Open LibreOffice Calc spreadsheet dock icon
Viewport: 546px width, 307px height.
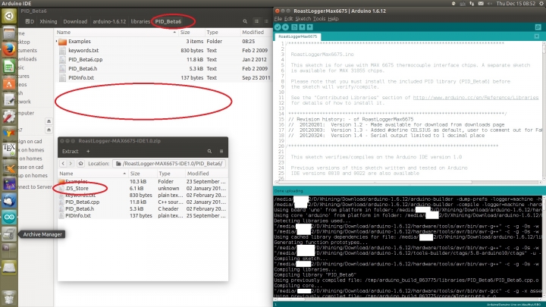9,67
